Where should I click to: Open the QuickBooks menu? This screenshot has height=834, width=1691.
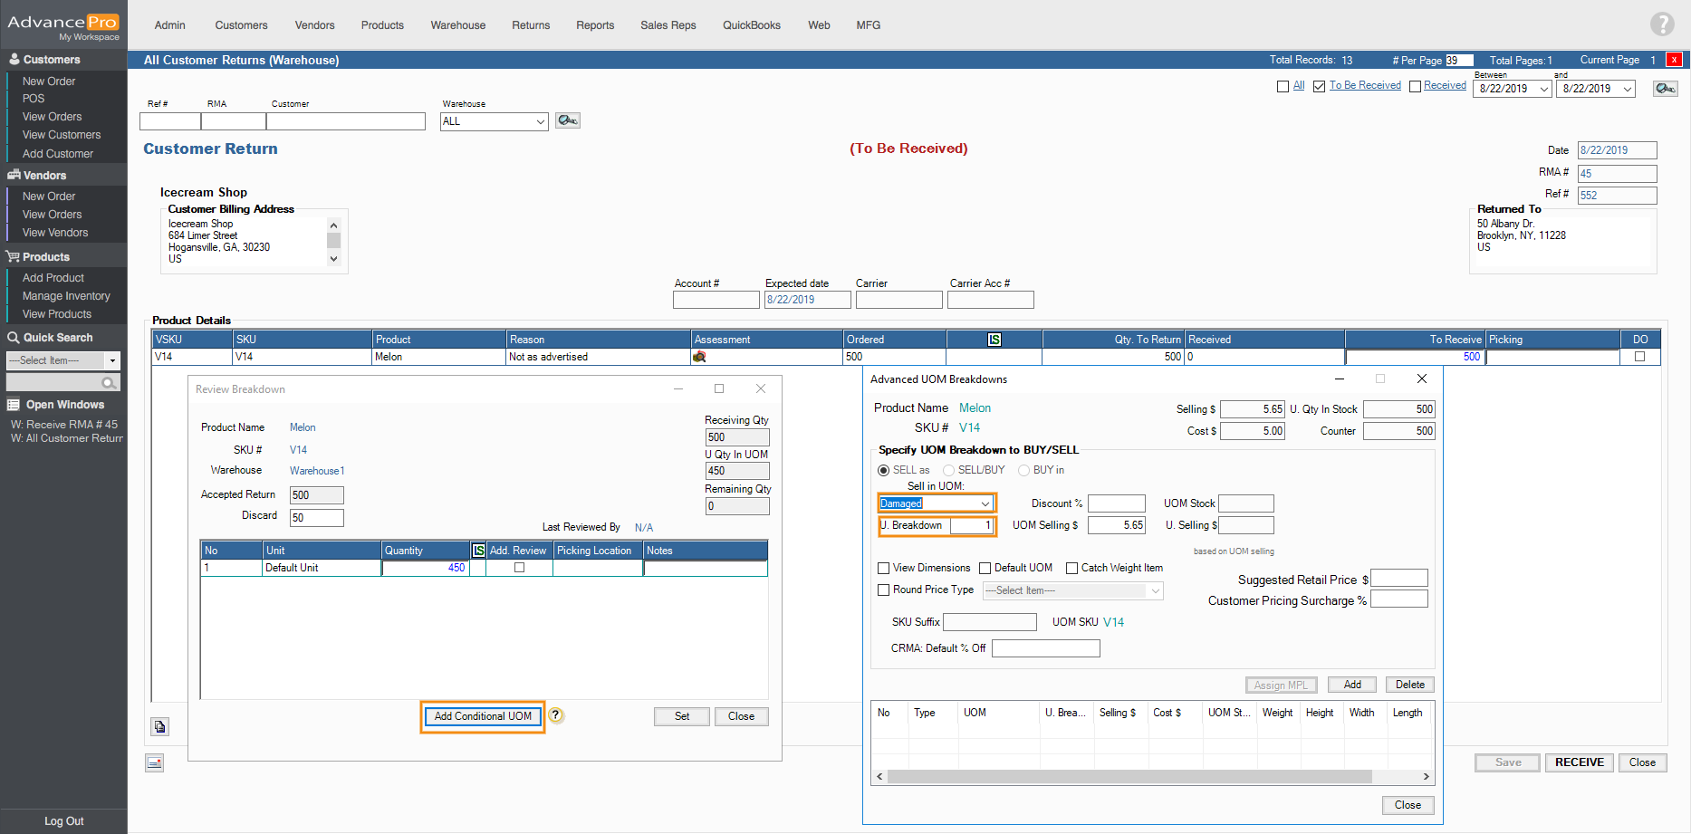[751, 25]
